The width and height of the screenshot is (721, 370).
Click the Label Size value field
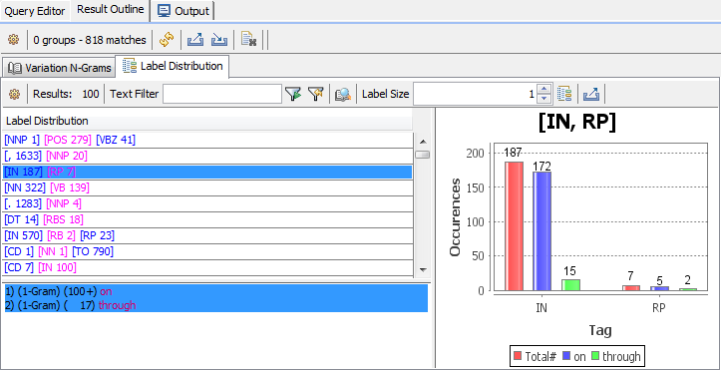pyautogui.click(x=475, y=94)
